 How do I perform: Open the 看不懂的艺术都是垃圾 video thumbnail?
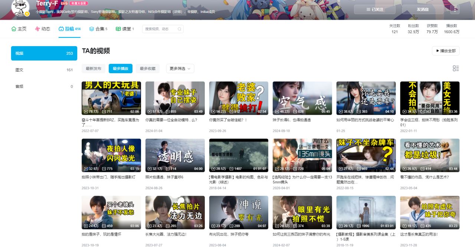(430, 155)
